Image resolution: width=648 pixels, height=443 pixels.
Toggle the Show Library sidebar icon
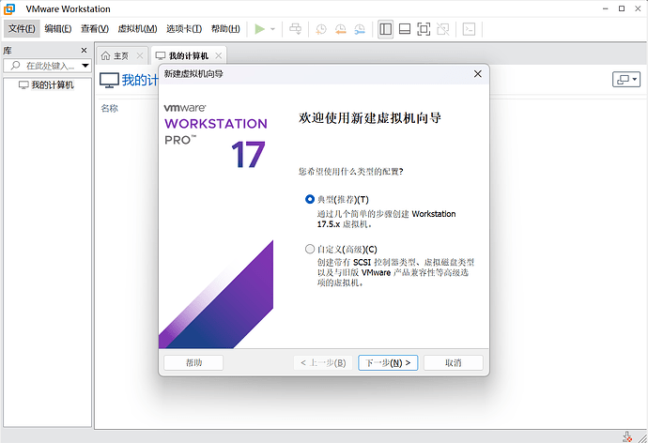[x=386, y=29]
